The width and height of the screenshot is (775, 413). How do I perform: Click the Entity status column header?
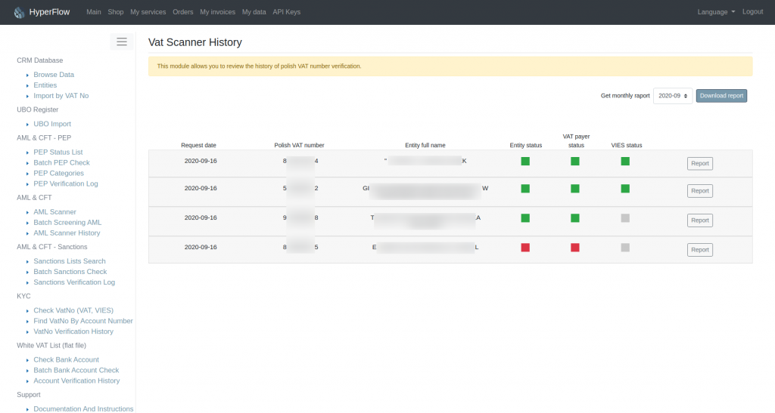tap(526, 146)
